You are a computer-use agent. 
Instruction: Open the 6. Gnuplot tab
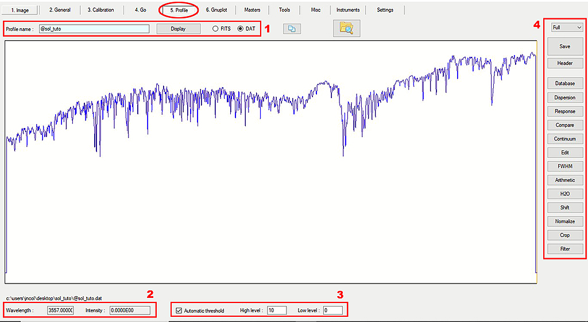coord(216,10)
